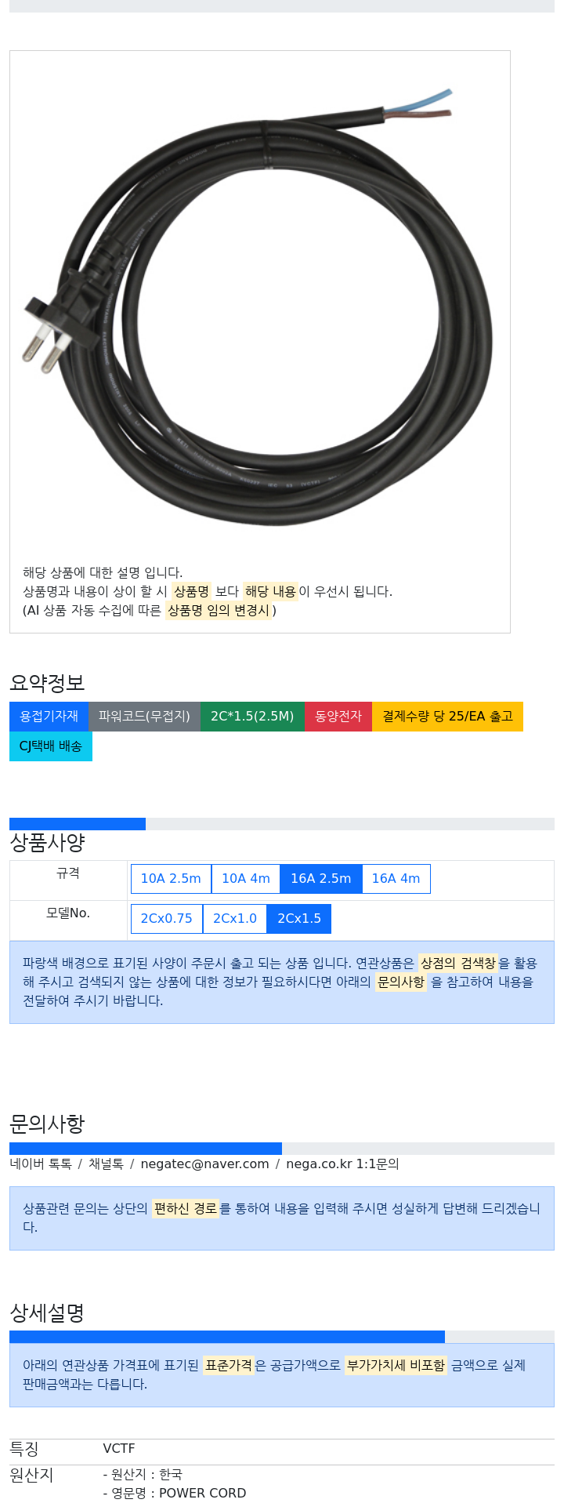
Task: Select model 2Cx1.5
Action: coord(299,919)
